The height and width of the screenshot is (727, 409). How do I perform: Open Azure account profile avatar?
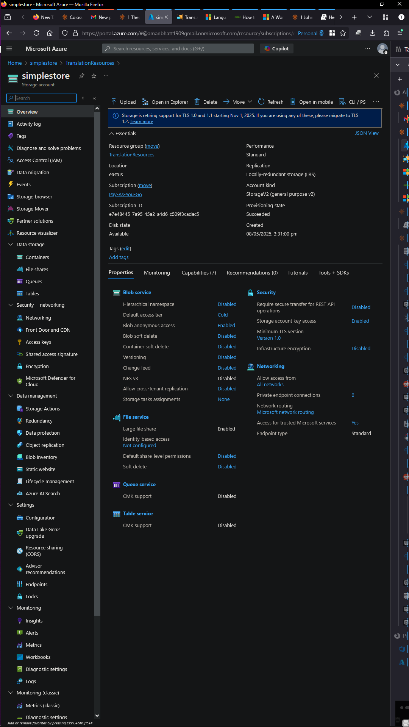tap(382, 48)
